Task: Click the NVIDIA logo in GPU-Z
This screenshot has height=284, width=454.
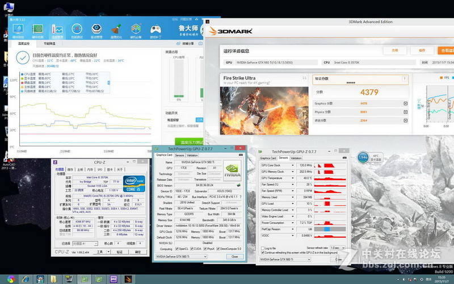Action: (232, 171)
